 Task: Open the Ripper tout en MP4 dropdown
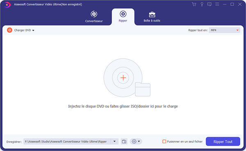pos(225,30)
